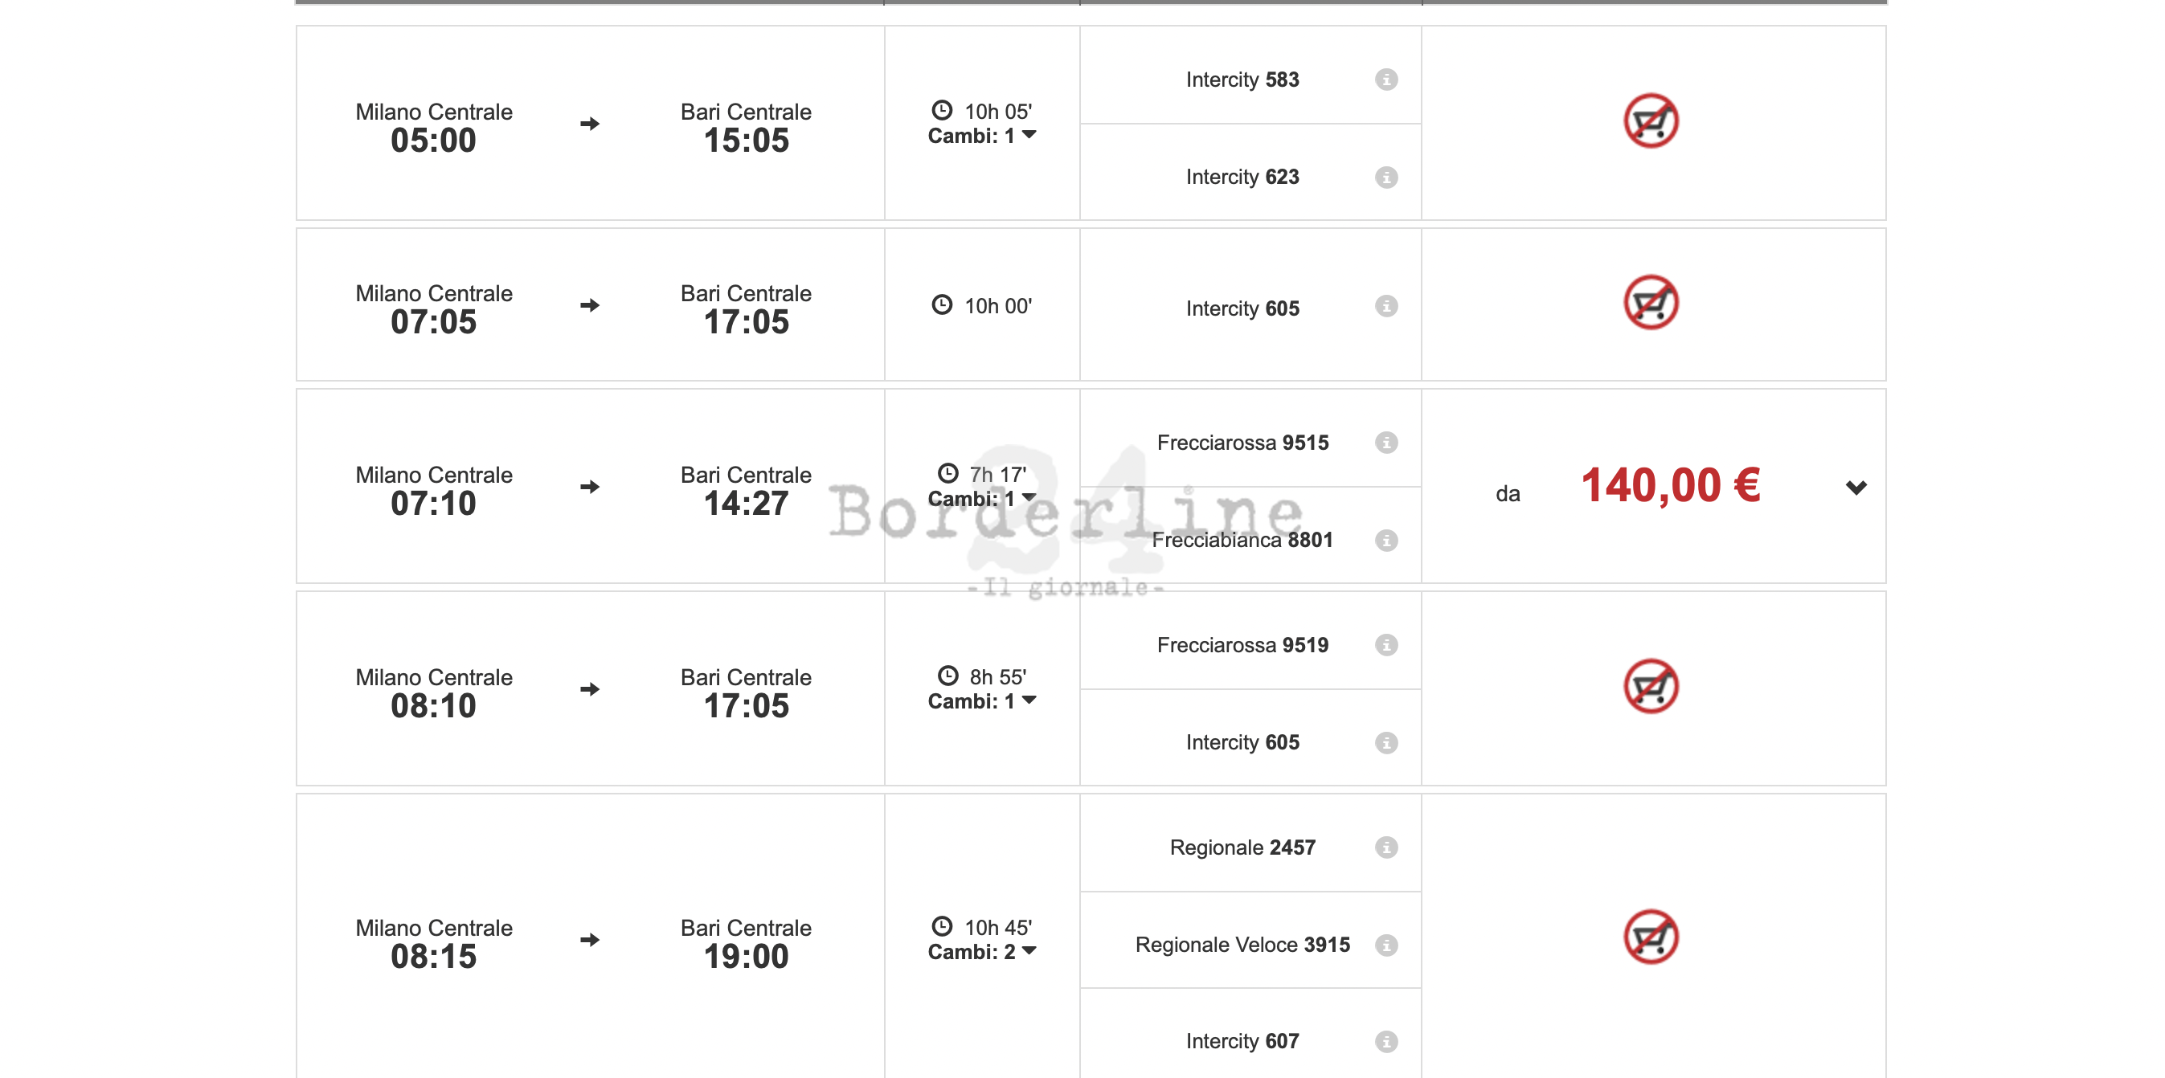Screen dimensions: 2165x1078
Task: Expand Cambi: 2 on 08:15 departure
Action: tap(982, 952)
